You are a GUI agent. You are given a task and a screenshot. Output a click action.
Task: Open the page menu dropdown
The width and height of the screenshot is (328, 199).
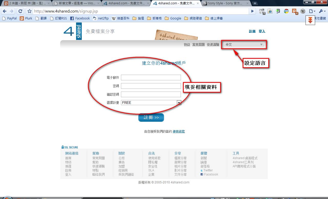click(x=312, y=11)
